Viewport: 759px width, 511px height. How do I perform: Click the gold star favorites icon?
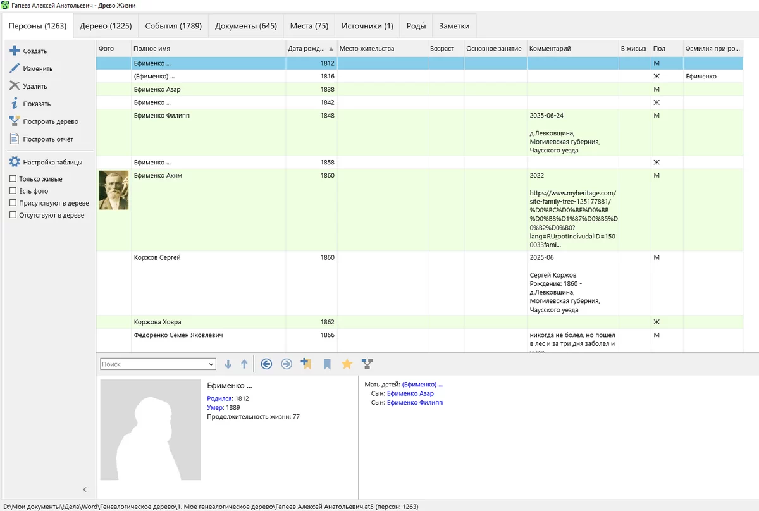[347, 364]
